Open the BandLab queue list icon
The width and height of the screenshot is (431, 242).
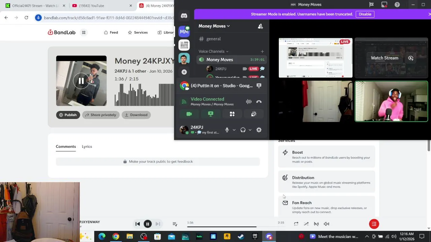(175, 224)
